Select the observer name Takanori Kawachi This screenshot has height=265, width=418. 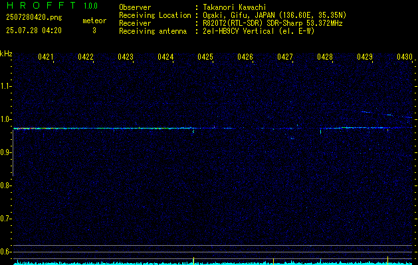235,7
